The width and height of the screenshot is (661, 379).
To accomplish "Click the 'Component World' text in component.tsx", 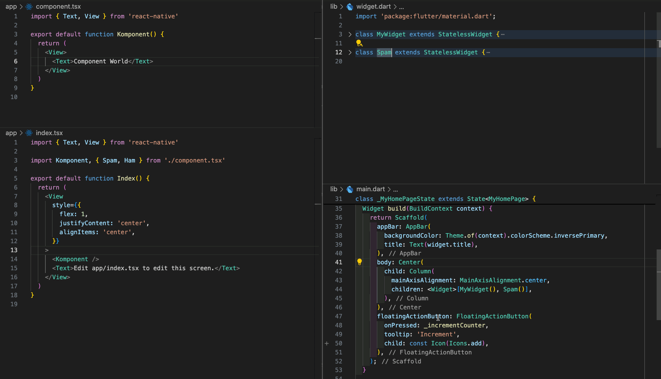I will (x=101, y=61).
